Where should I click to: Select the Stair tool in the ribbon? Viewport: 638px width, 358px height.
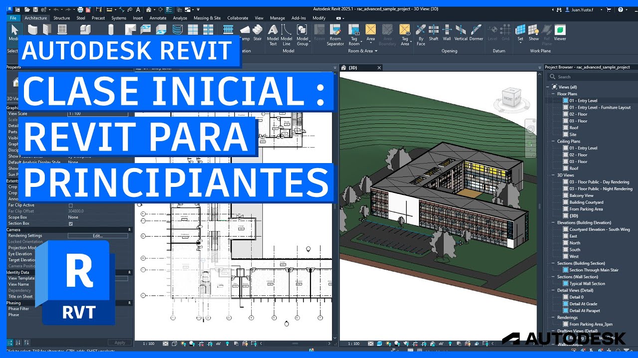pyautogui.click(x=257, y=32)
